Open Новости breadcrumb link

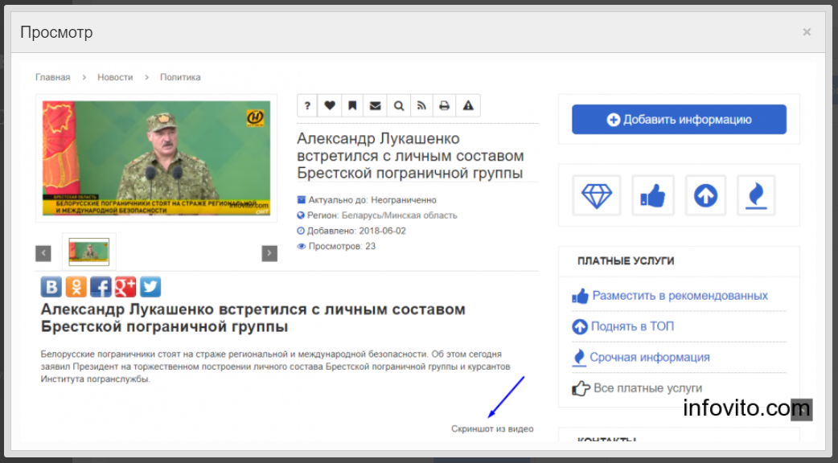115,77
